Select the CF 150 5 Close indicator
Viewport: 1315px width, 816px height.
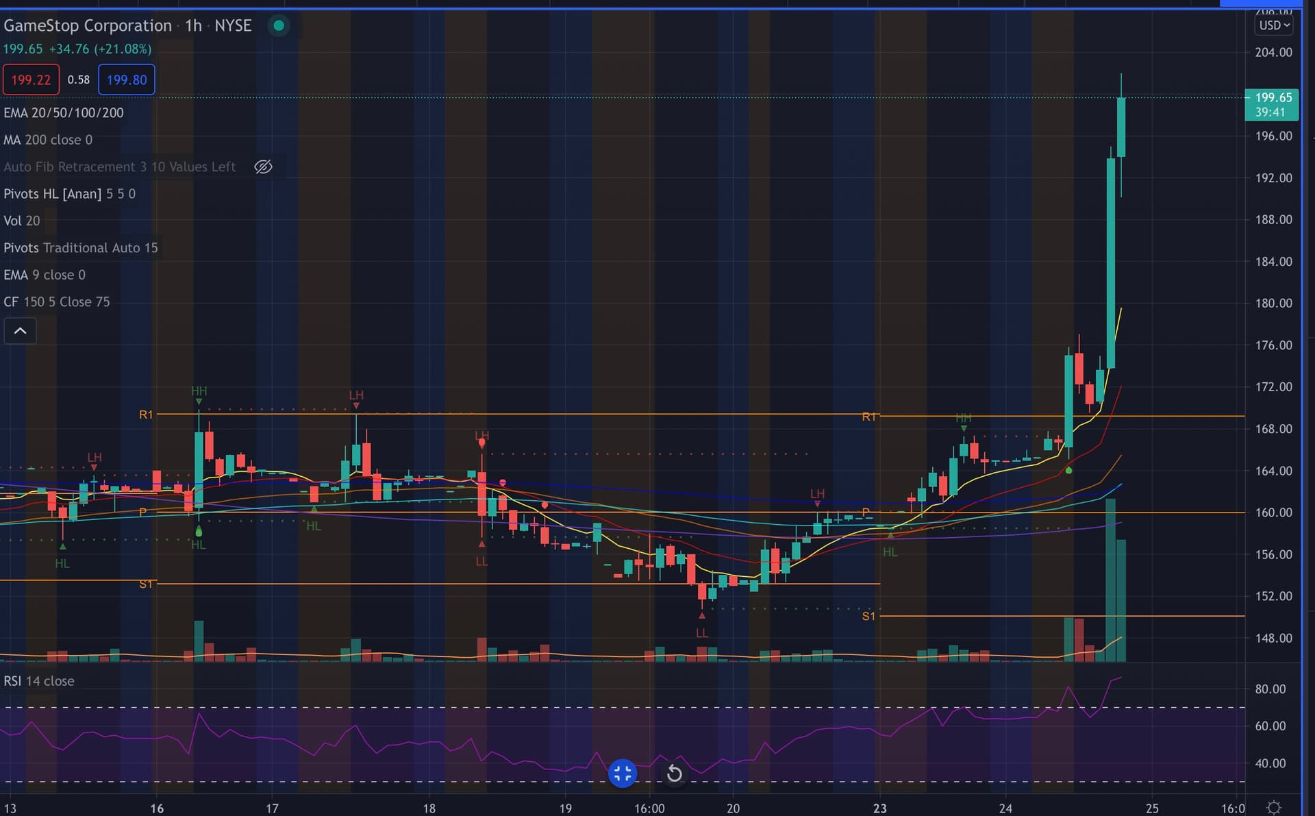click(x=56, y=302)
